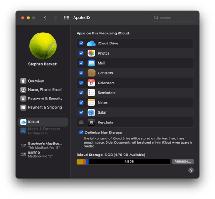This screenshot has height=199, width=215.
Task: Click the ismh15 MacBook Pro device icon
Action: tap(23, 154)
